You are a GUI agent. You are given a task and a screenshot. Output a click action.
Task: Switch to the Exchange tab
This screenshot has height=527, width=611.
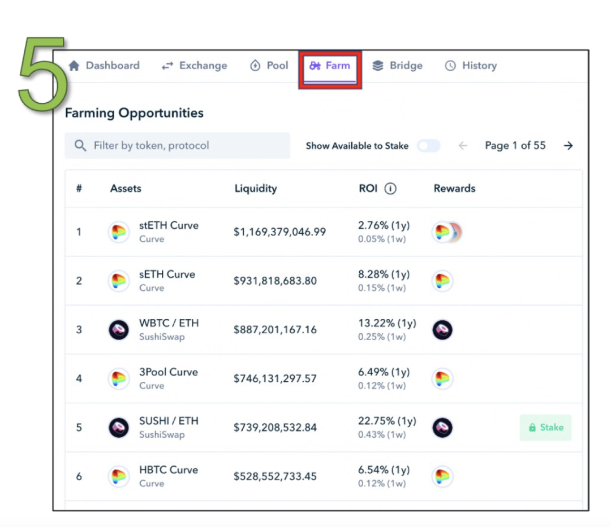coord(195,66)
